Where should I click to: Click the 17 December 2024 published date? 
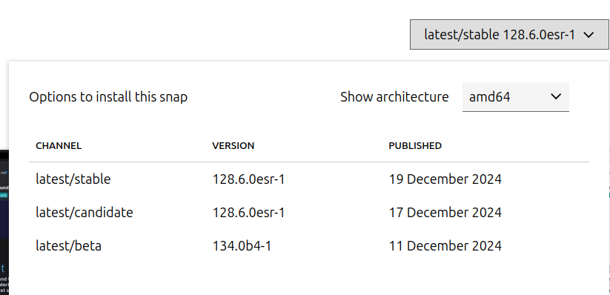pyautogui.click(x=445, y=213)
